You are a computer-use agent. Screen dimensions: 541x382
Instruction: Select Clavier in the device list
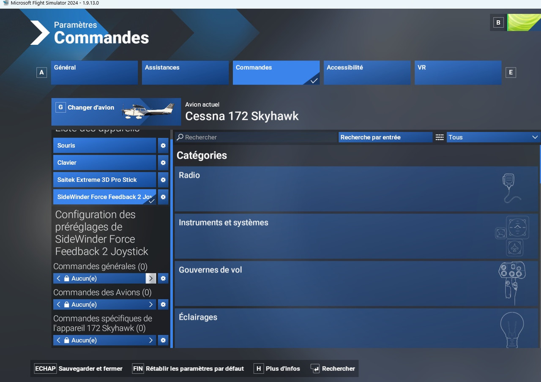pyautogui.click(x=105, y=163)
